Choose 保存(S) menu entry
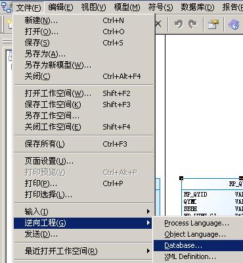This screenshot has height=263, width=243. (x=83, y=43)
